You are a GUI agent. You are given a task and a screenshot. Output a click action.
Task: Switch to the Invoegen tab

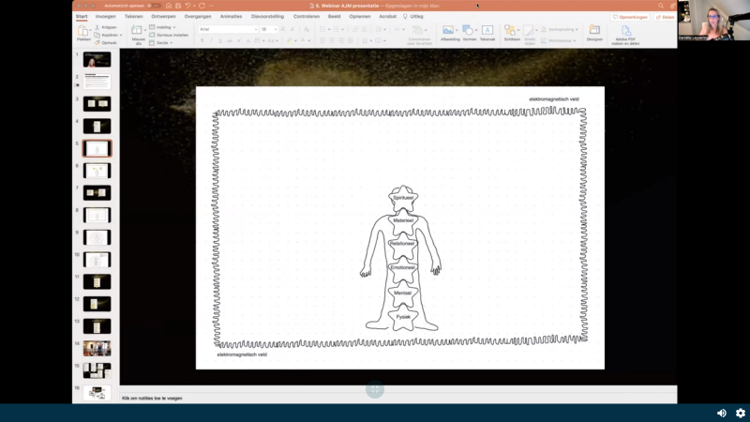(106, 16)
